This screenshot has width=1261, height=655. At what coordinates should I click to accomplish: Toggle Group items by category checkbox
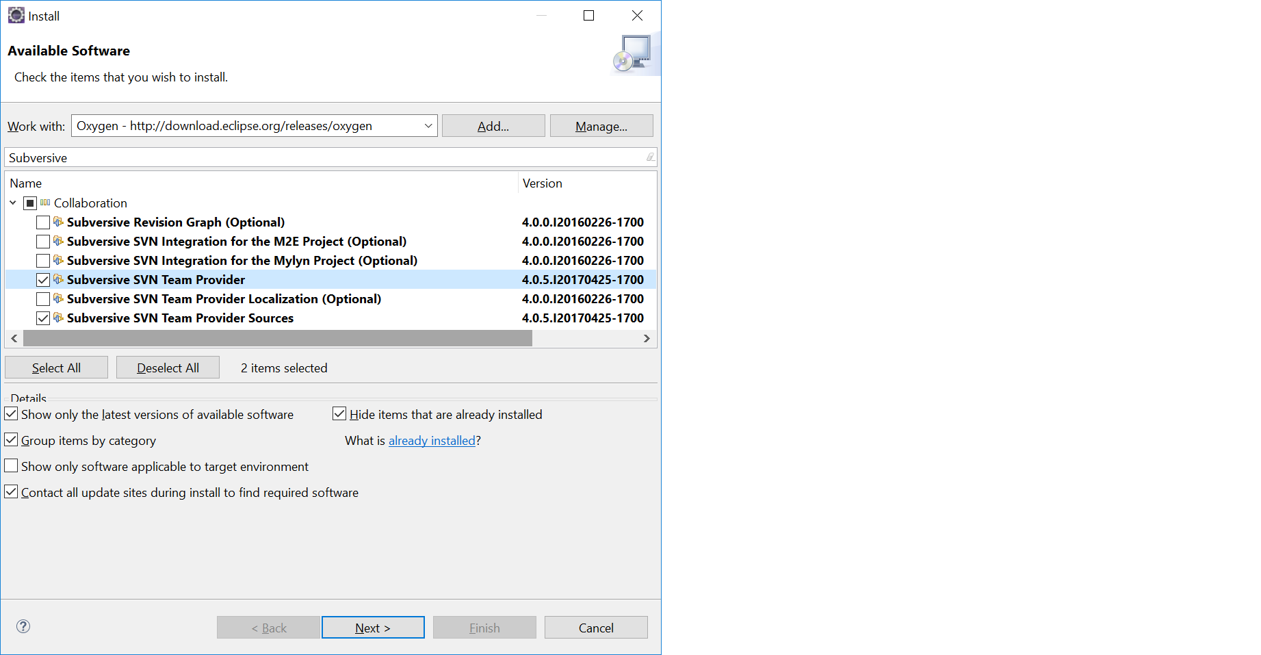click(x=11, y=439)
